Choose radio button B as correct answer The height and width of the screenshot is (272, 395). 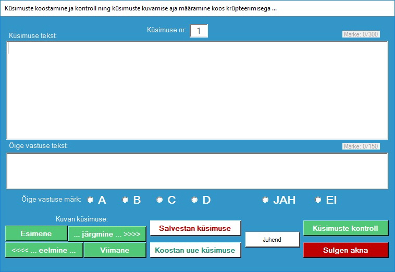tap(125, 200)
